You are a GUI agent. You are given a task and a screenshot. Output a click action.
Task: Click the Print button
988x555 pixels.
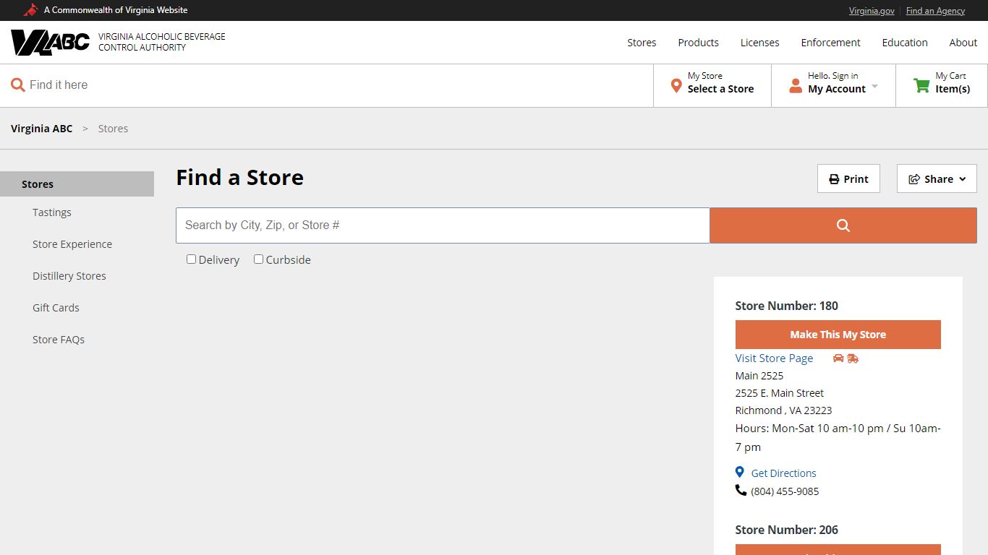tap(848, 178)
